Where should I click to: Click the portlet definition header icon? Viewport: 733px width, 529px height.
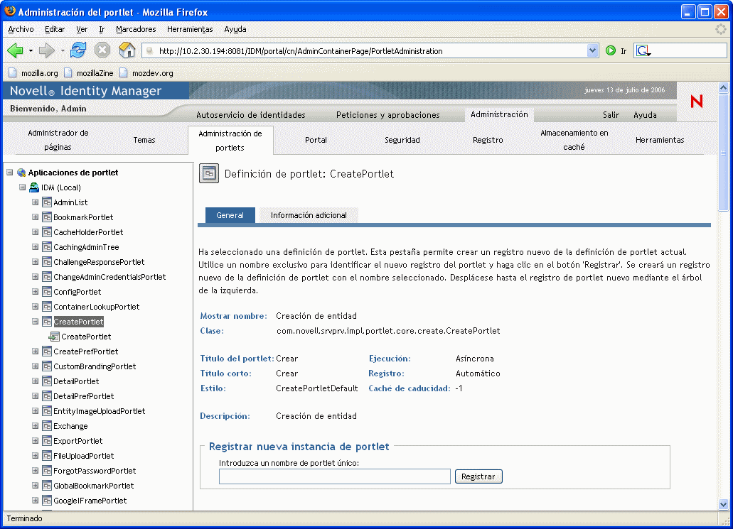209,174
